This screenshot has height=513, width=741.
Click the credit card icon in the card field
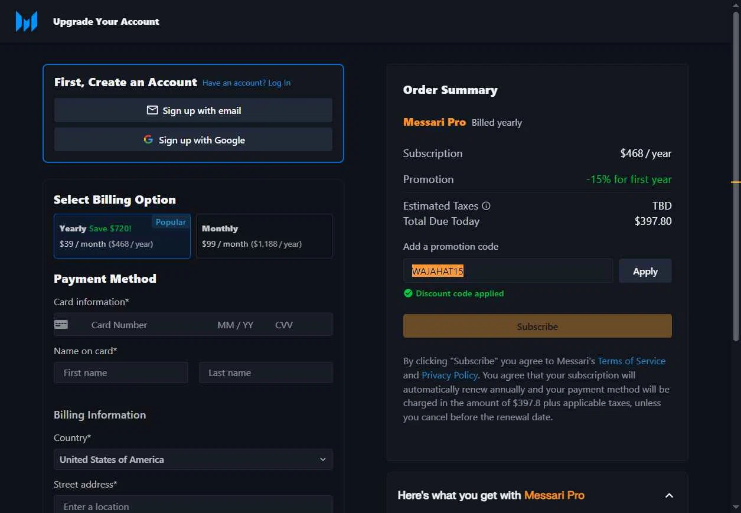(x=61, y=325)
